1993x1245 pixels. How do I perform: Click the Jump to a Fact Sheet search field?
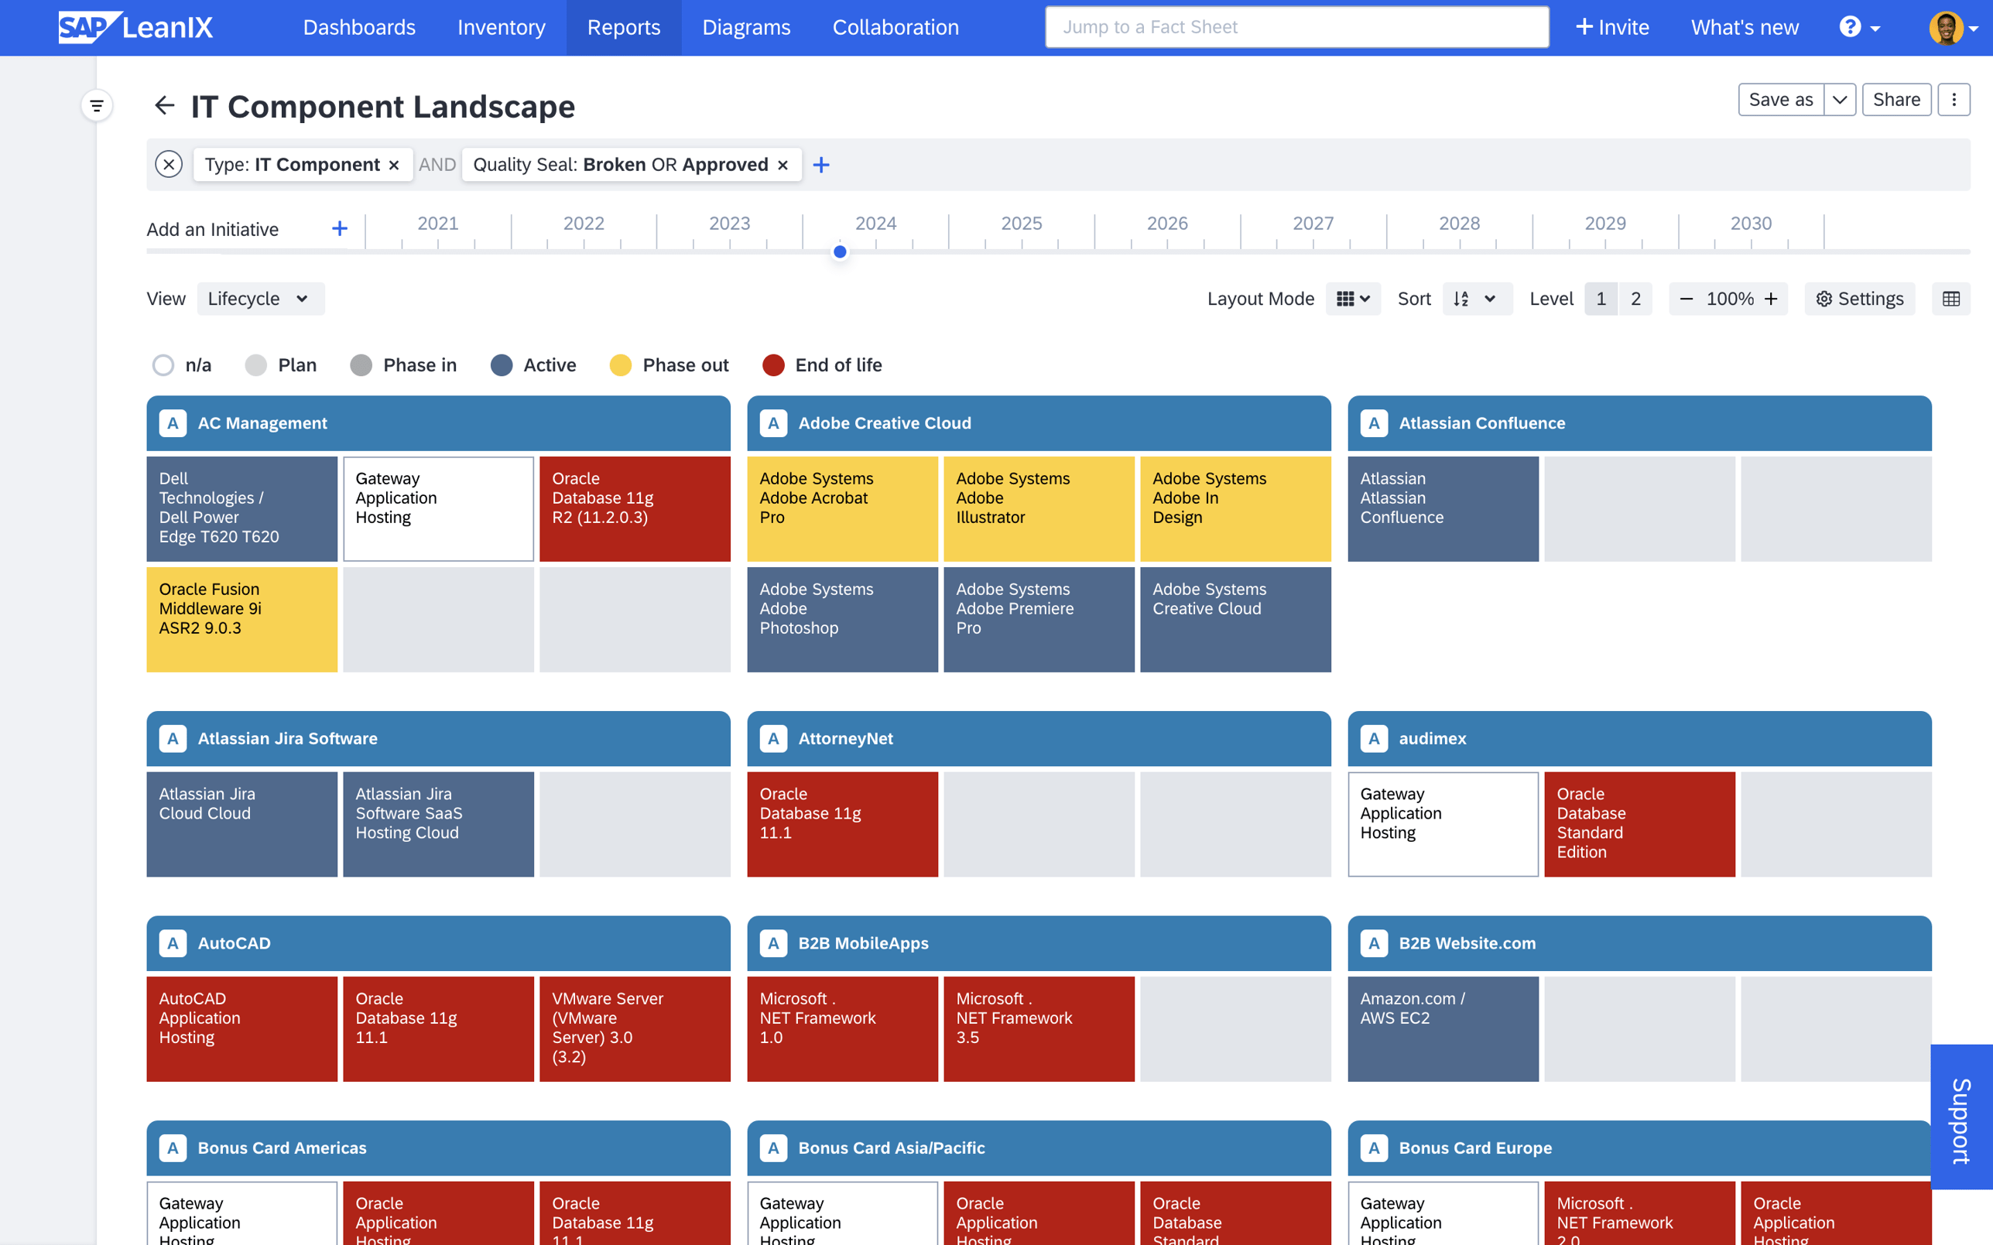tap(1296, 26)
